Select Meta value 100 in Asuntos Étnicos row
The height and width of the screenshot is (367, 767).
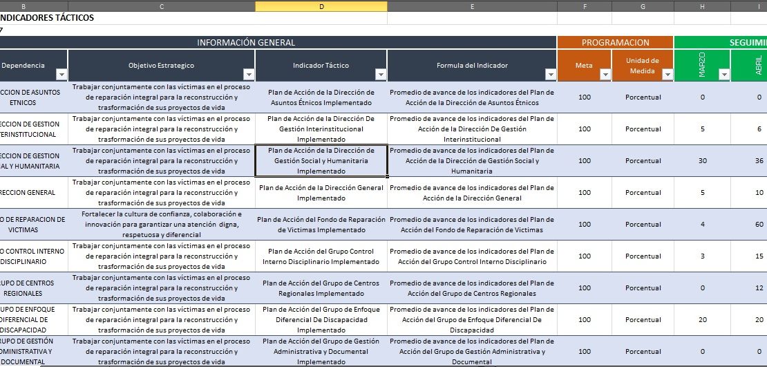click(x=585, y=97)
